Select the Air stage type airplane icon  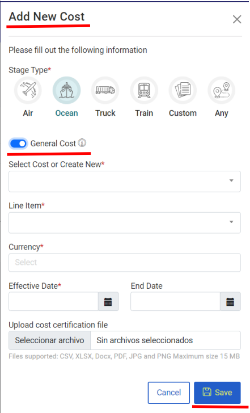coord(28,90)
